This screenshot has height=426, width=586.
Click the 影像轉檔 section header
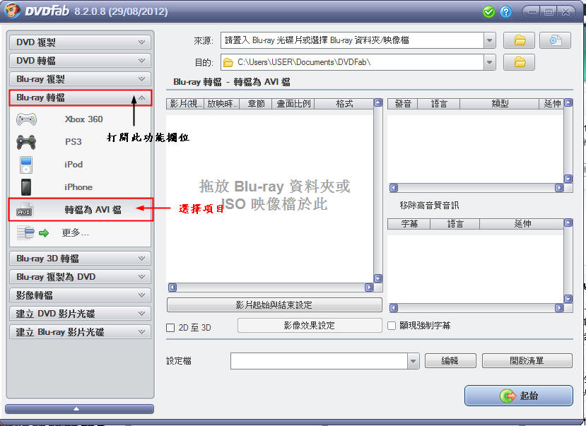[x=80, y=295]
